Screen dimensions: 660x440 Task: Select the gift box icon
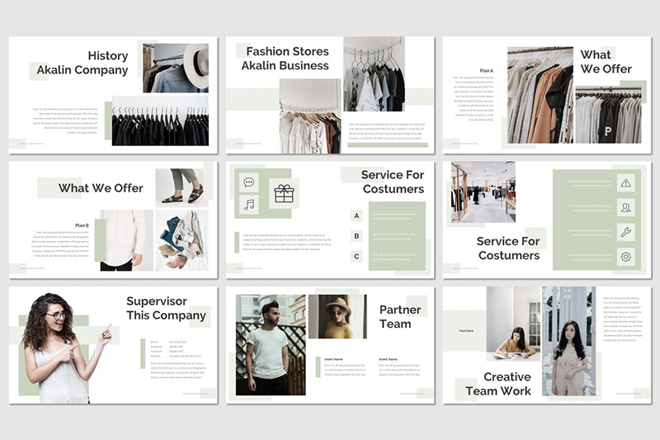tap(284, 193)
